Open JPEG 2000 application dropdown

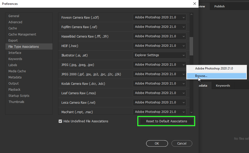tap(159, 74)
